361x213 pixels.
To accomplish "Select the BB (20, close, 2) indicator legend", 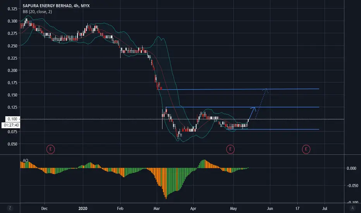I will coord(37,12).
